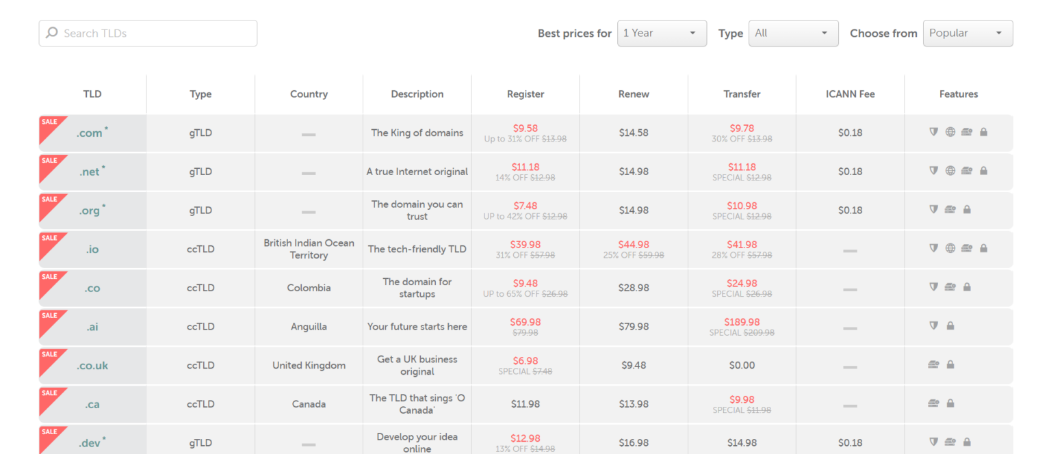Select the .ca domain link
This screenshot has height=454, width=1051.
coord(91,403)
